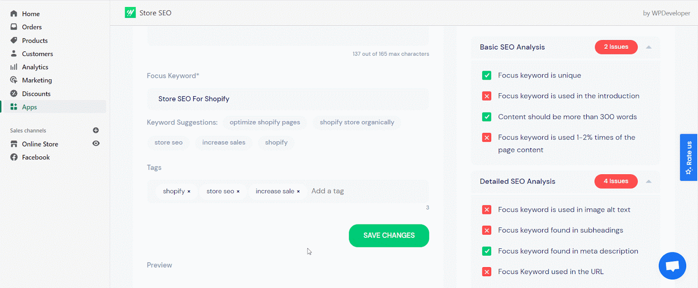Select Apps in the sidebar

(54, 107)
